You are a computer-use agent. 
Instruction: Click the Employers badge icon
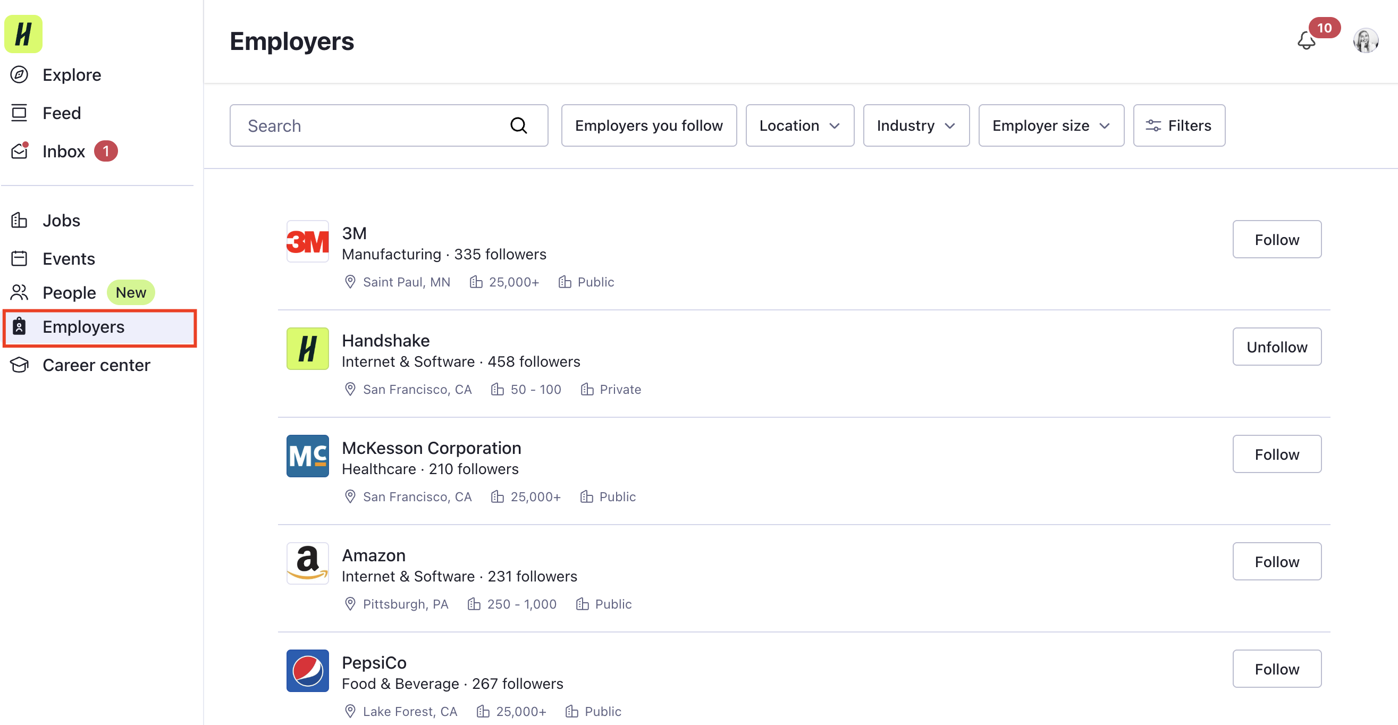(x=19, y=326)
